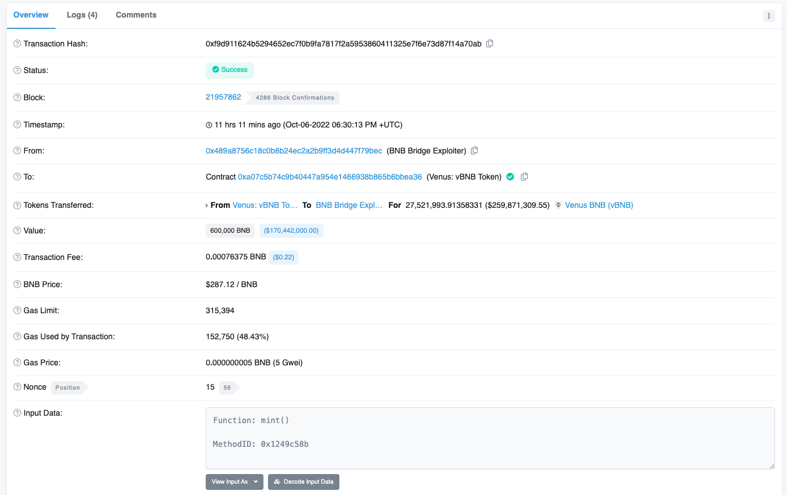Viewport: 787px width, 495px height.
Task: Open block 21957862 link
Action: [x=223, y=97]
